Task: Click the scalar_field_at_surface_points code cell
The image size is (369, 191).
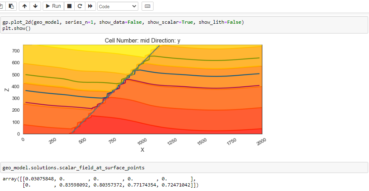Action: [x=184, y=168]
